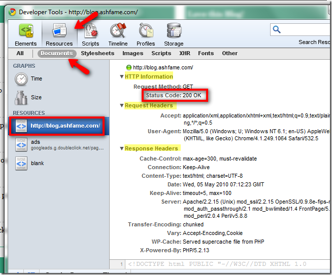Click the document icon of the ads resource

pyautogui.click(x=21, y=145)
